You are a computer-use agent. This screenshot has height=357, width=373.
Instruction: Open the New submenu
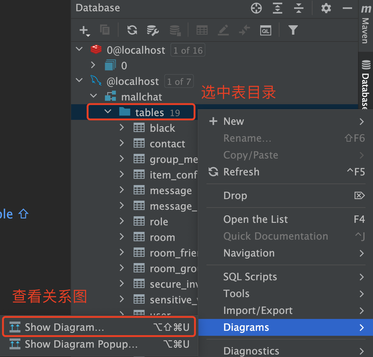286,121
